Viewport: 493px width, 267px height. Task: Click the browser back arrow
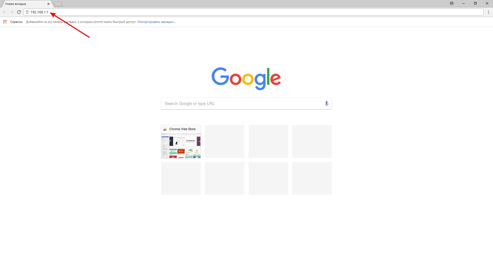(5, 12)
